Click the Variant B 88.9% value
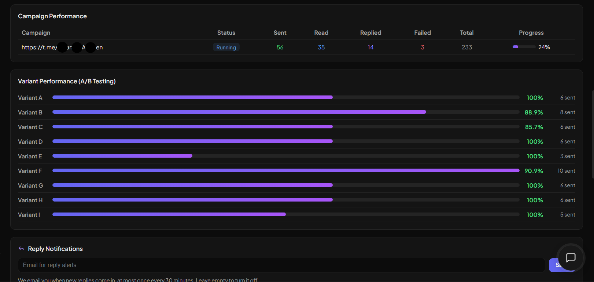This screenshot has width=594, height=282. [x=534, y=112]
